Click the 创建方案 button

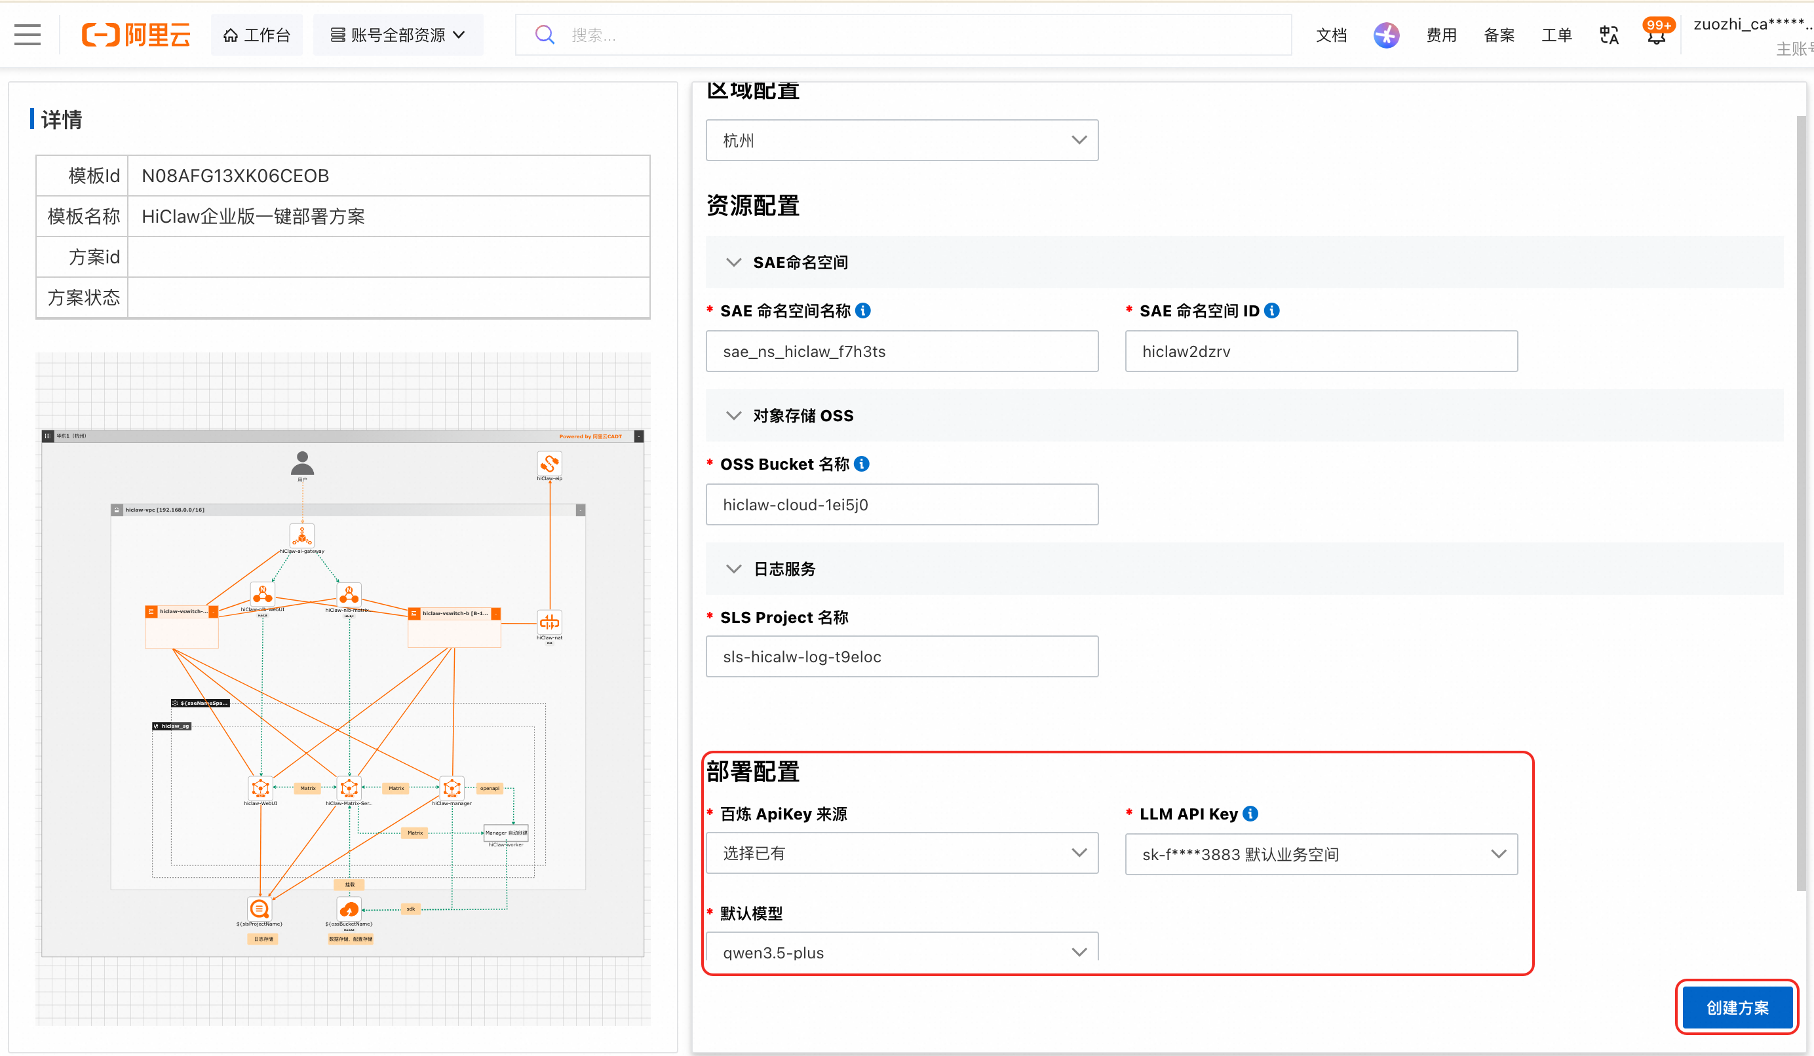point(1737,1007)
